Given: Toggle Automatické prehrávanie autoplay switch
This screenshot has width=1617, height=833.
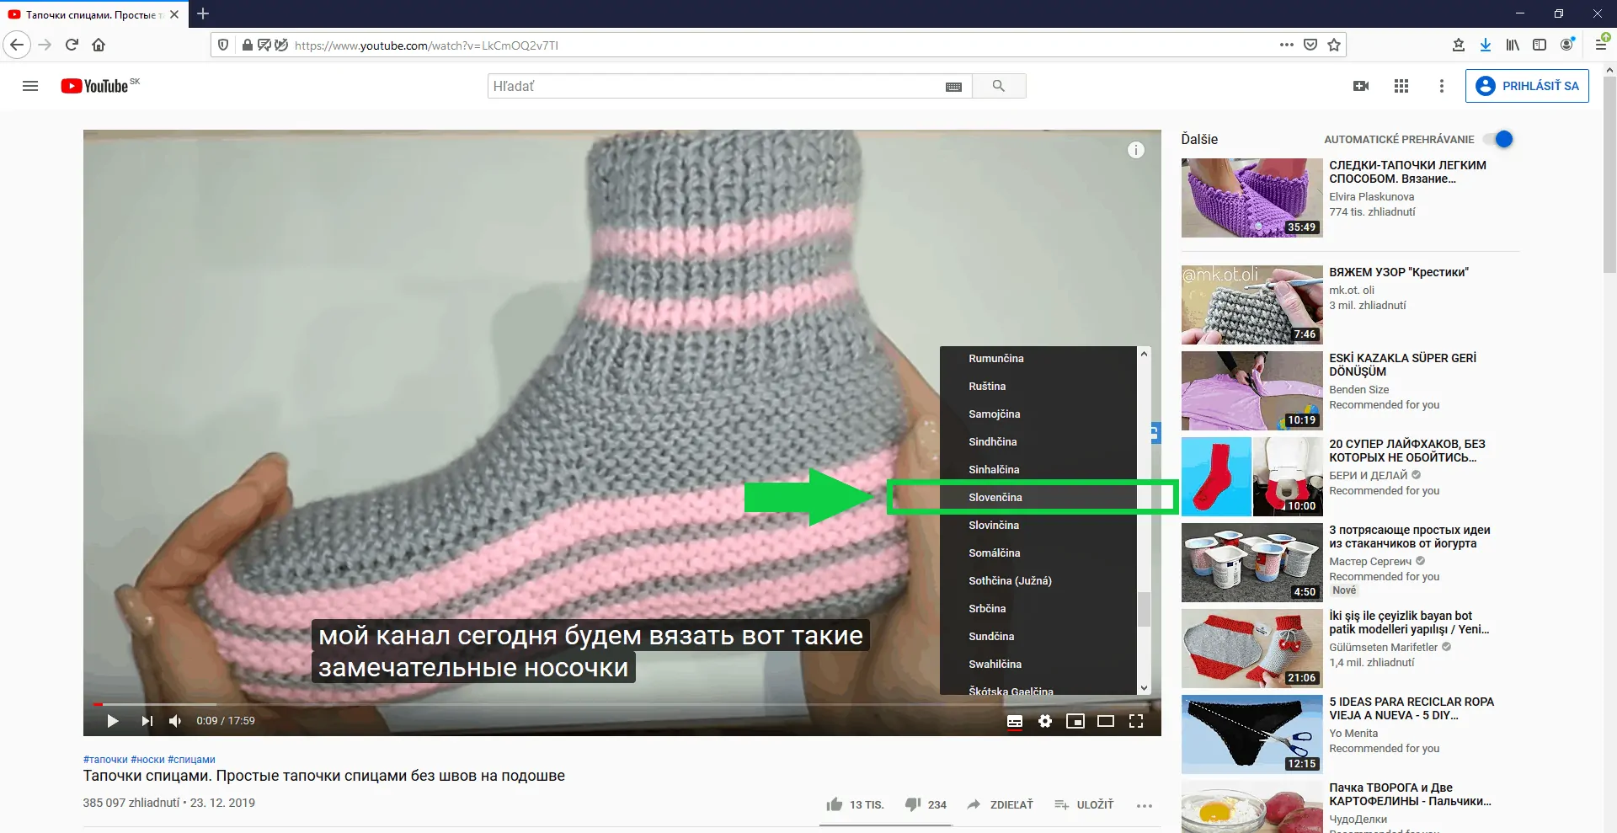Looking at the screenshot, I should [x=1499, y=140].
